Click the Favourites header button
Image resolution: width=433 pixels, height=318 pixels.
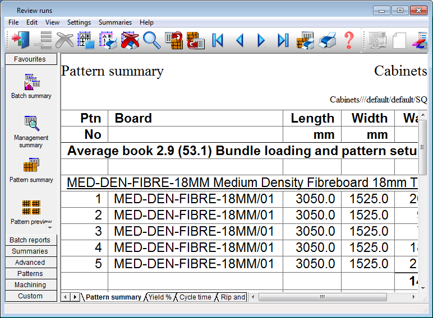(30, 59)
